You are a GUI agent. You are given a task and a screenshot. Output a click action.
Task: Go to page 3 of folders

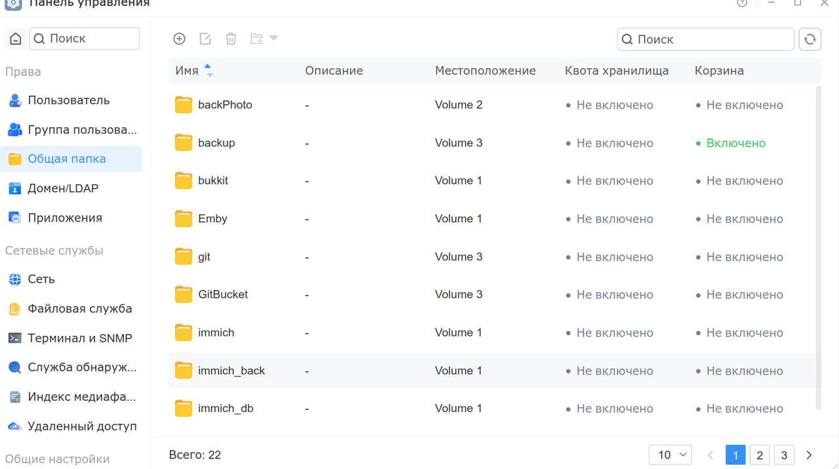click(784, 455)
